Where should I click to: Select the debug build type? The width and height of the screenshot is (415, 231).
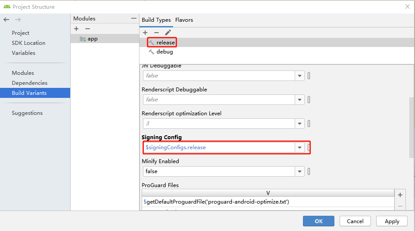tap(164, 52)
